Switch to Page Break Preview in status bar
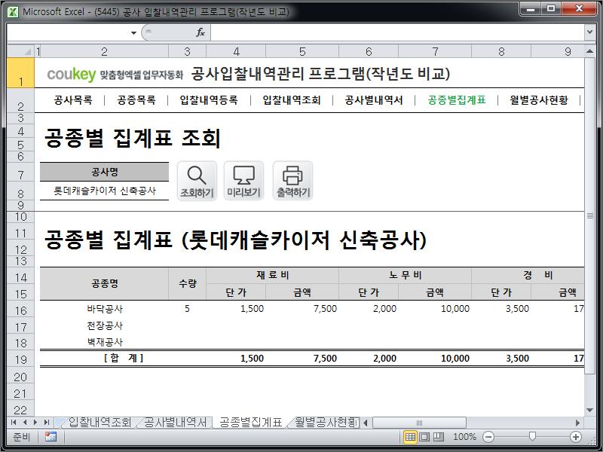The width and height of the screenshot is (603, 452). 439,437
